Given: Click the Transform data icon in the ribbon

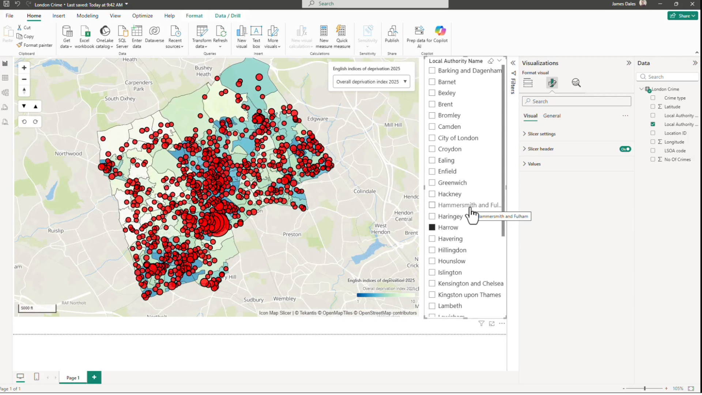Looking at the screenshot, I should [201, 35].
